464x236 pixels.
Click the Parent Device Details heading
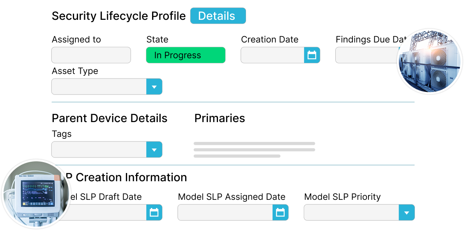(110, 118)
